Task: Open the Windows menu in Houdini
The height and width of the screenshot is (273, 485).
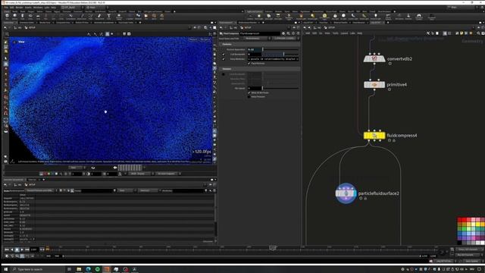Action: click(x=38, y=8)
